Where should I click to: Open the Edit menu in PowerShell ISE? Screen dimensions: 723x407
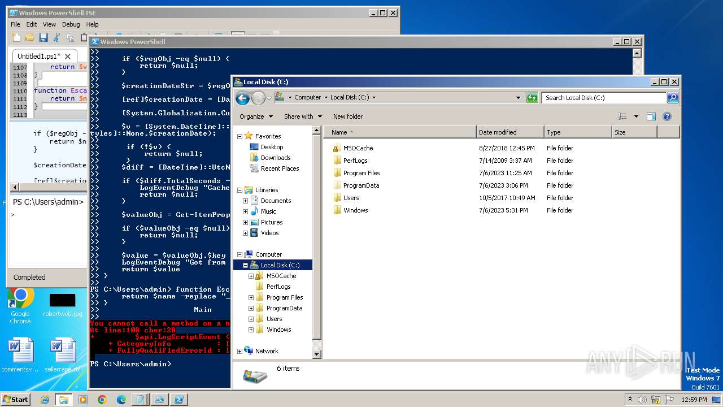(32, 24)
